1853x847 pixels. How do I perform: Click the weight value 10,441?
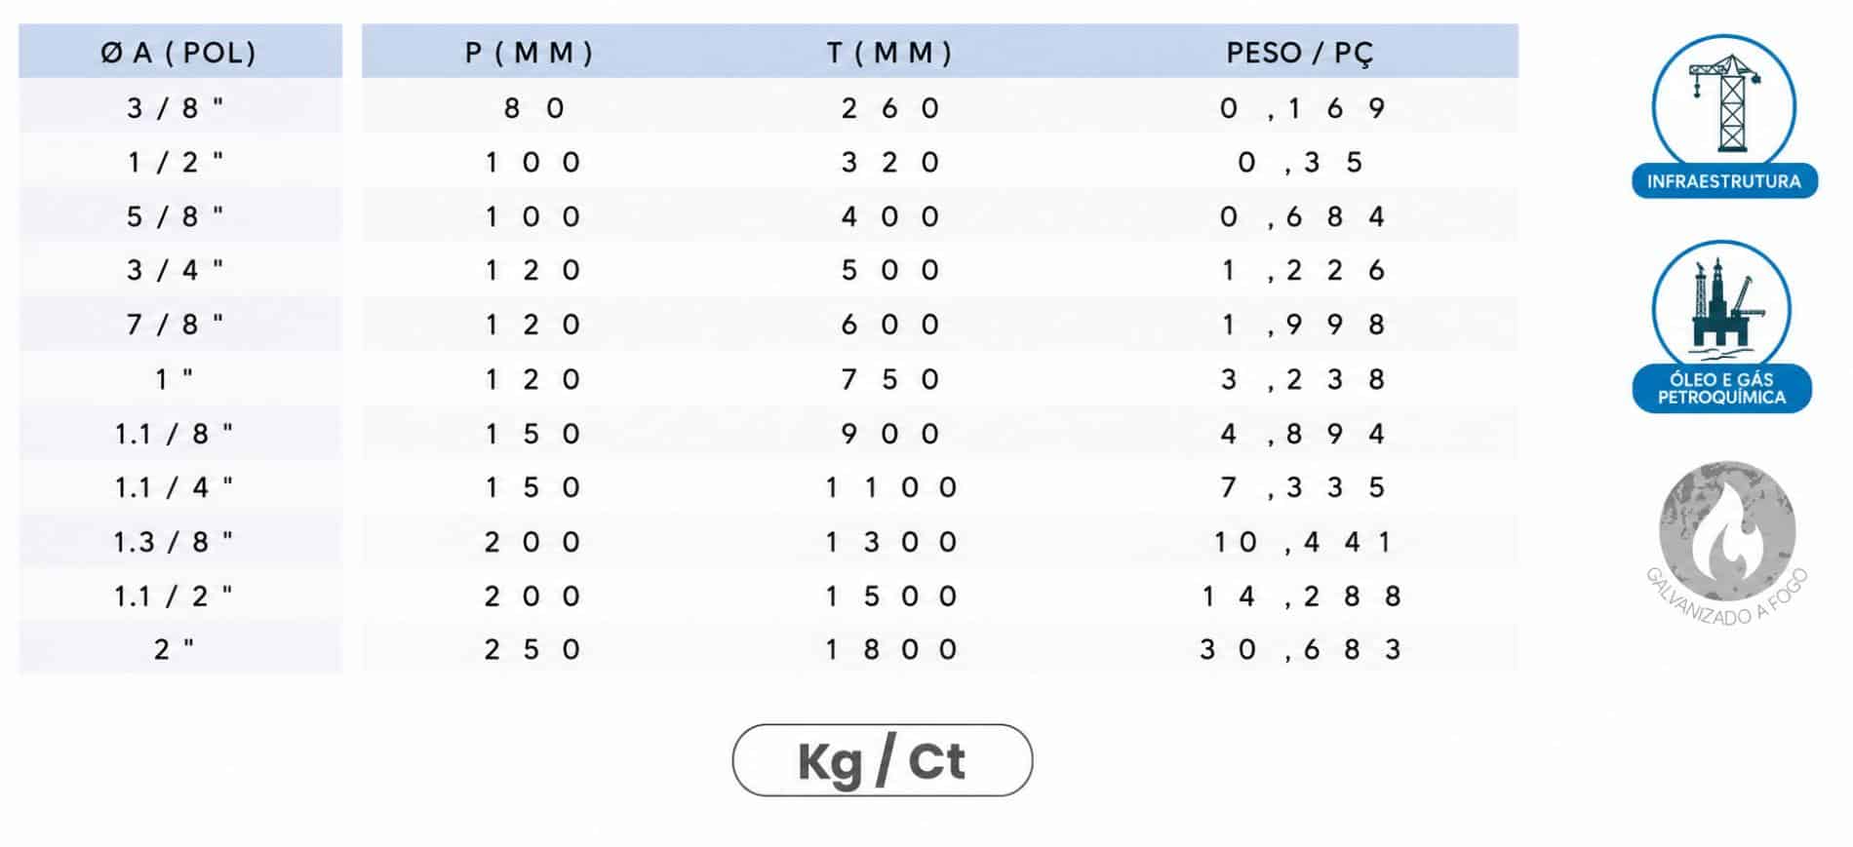1302,541
